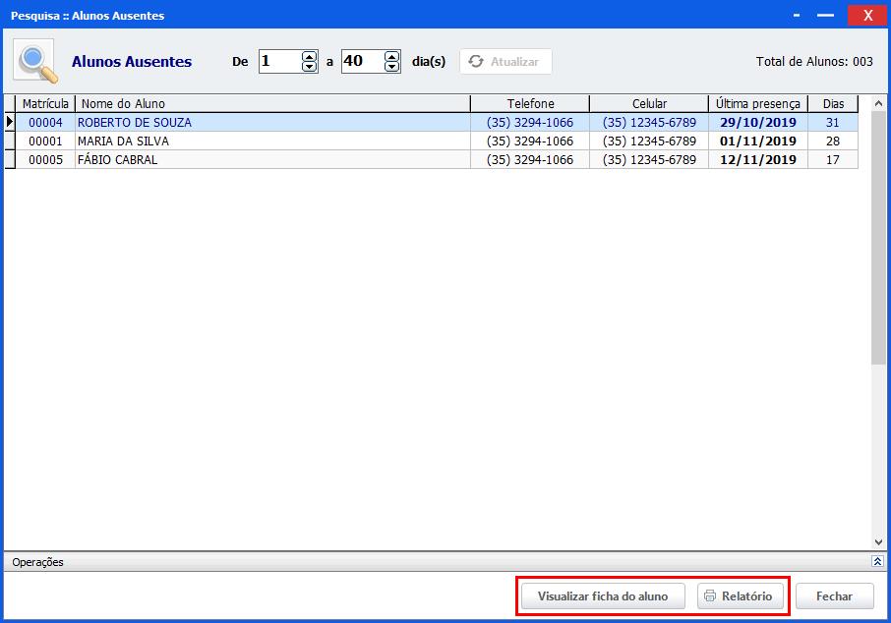The height and width of the screenshot is (623, 891).
Task: Click matrícula 00001 cell
Action: tap(45, 141)
